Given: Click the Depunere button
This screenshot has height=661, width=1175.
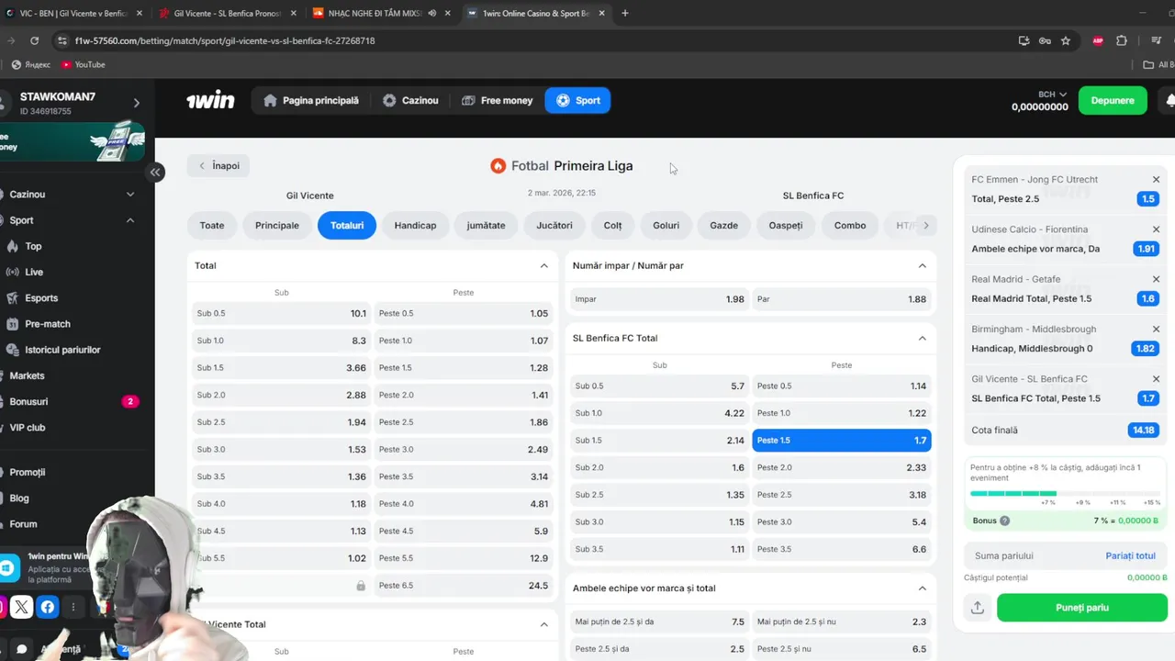Looking at the screenshot, I should tap(1113, 100).
